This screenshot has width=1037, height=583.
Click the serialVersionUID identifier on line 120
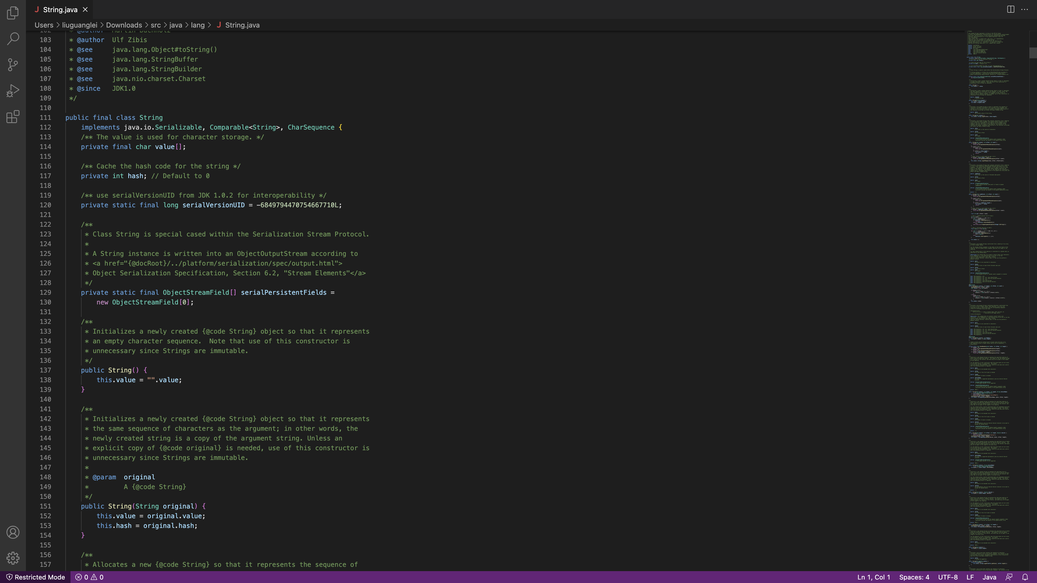coord(213,205)
